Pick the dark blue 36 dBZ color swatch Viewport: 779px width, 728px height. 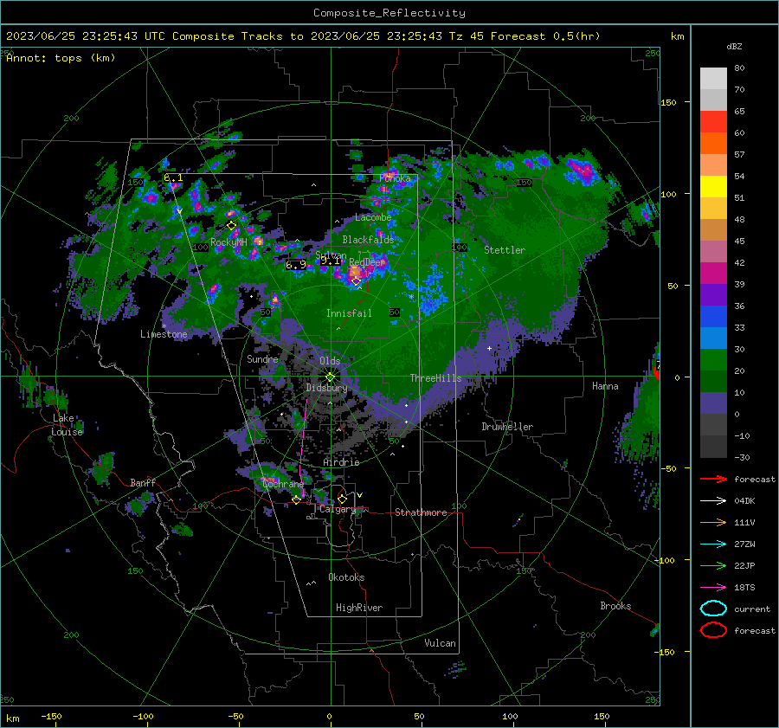point(713,316)
